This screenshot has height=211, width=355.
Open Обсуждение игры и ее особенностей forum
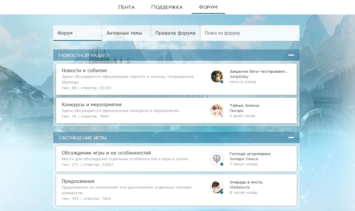tap(106, 153)
